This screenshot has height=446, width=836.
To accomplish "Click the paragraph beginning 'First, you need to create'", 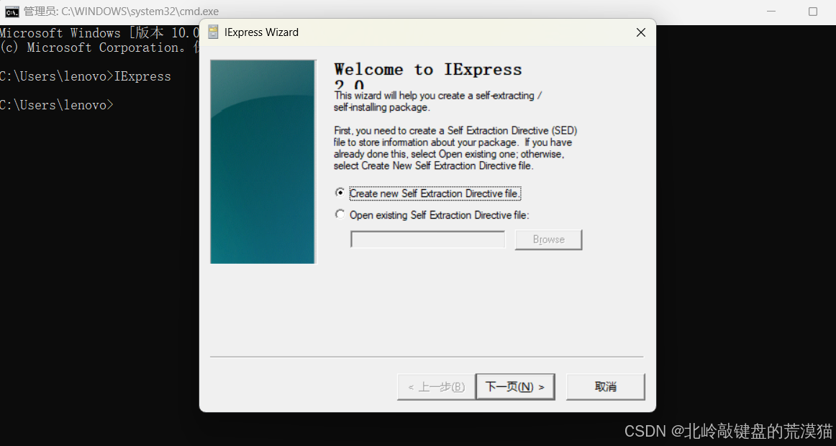I will (455, 148).
